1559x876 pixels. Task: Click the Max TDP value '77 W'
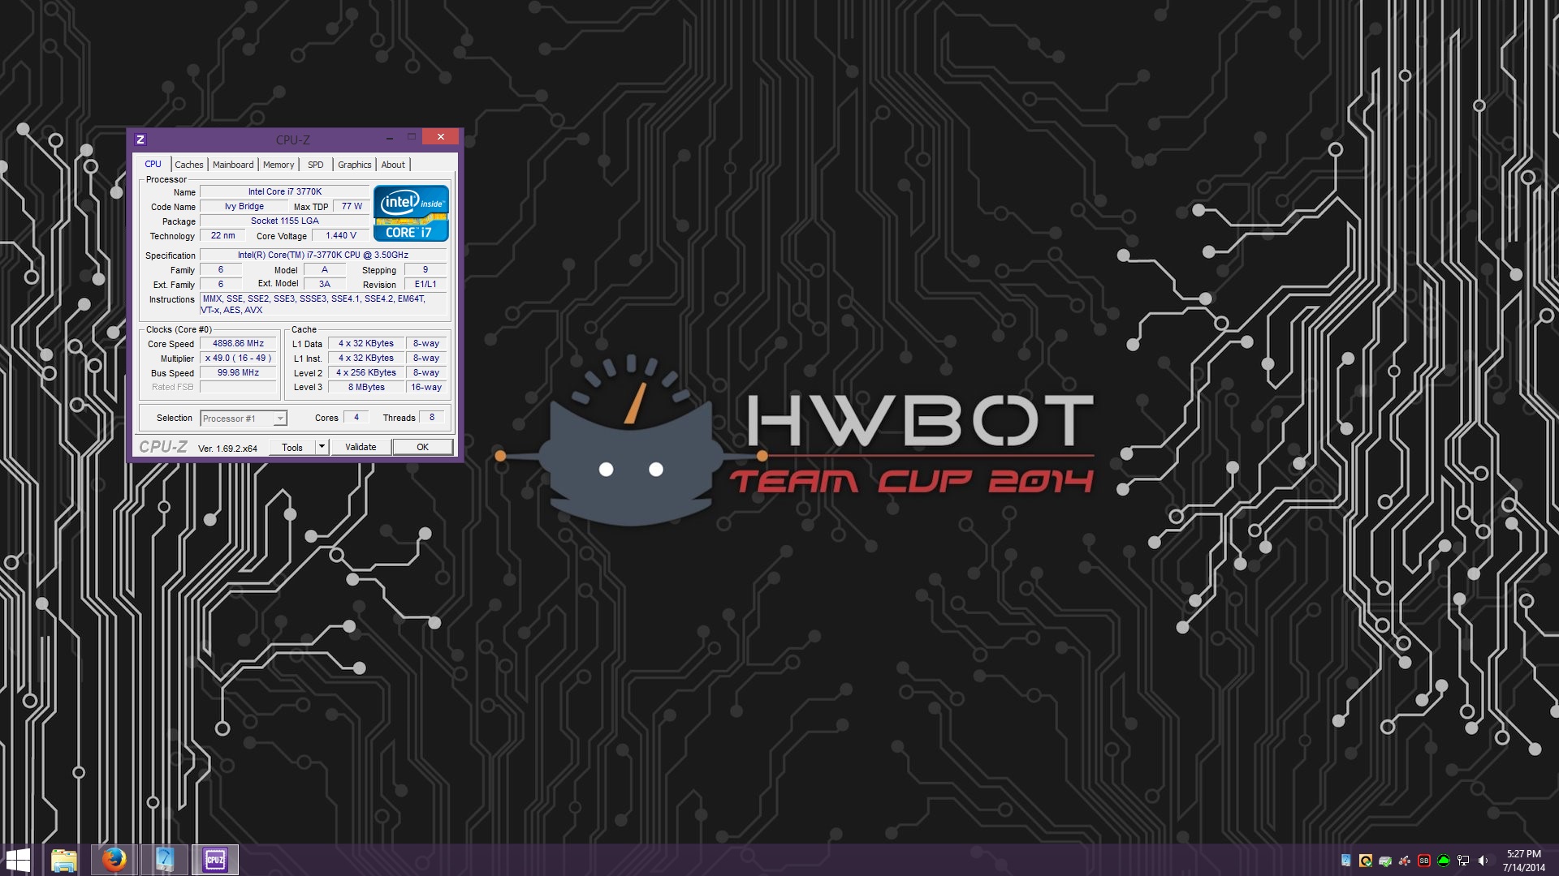click(x=352, y=207)
